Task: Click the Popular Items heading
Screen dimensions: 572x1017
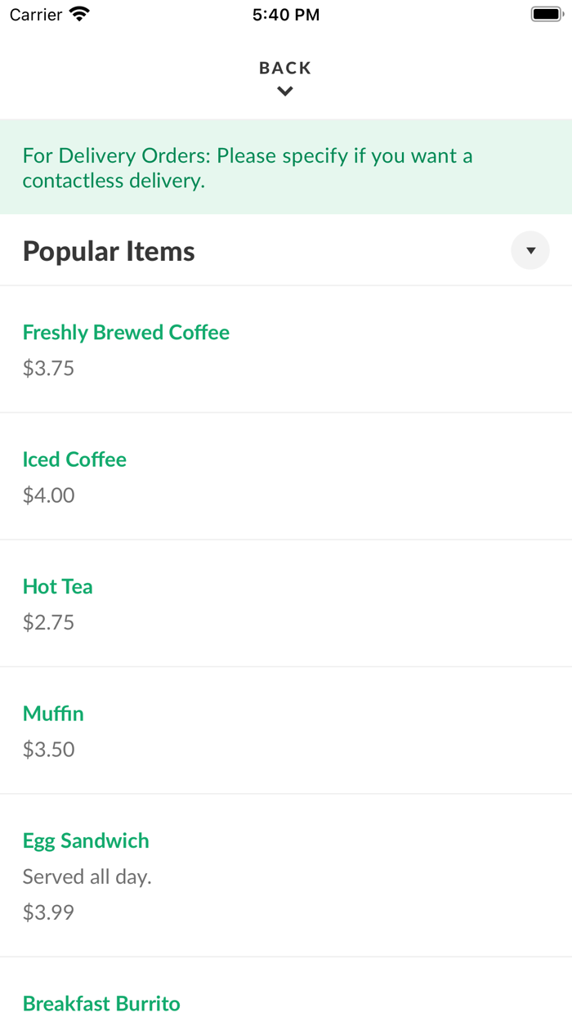Action: coord(109,251)
